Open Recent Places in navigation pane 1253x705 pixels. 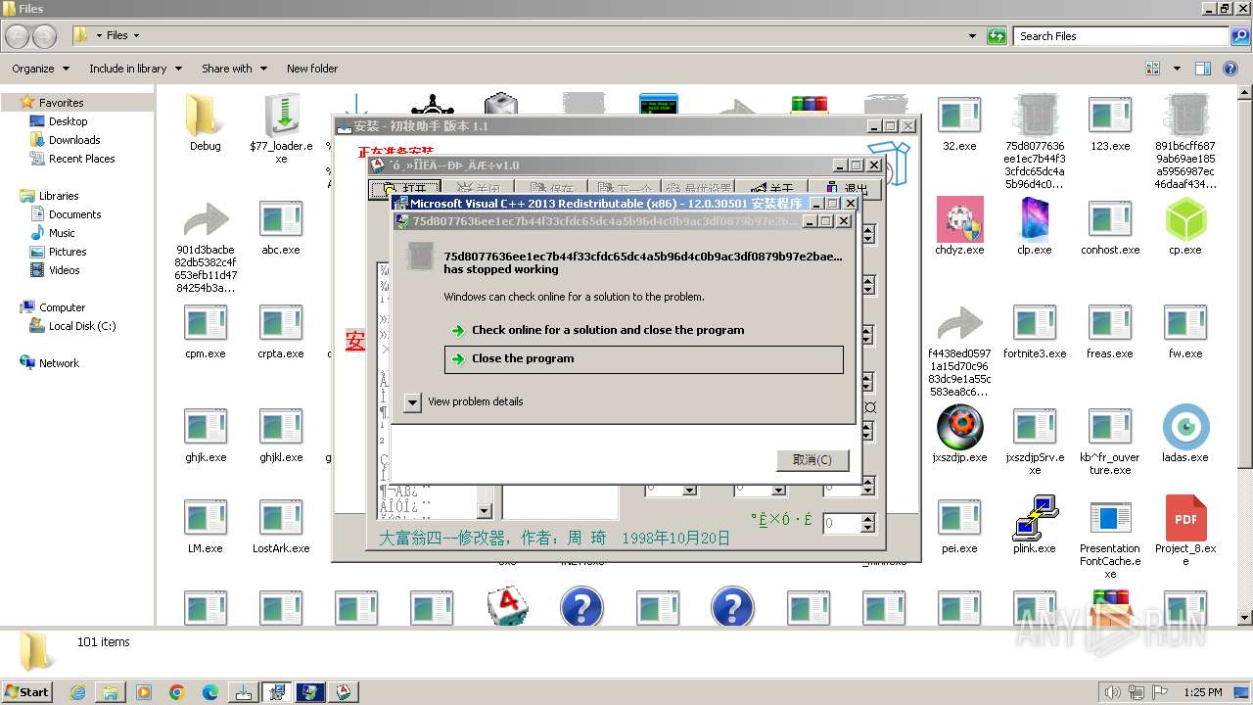click(81, 159)
